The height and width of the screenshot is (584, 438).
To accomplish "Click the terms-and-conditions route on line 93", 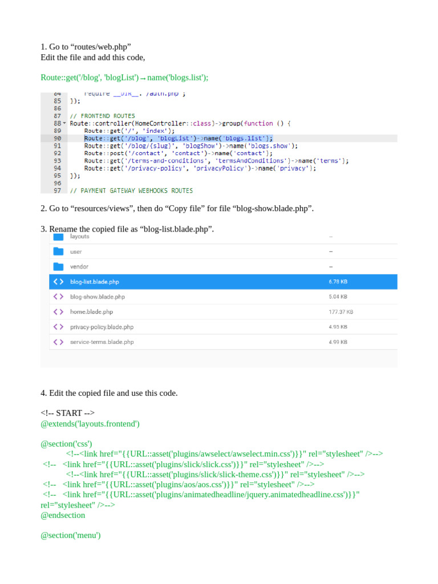I will coord(216,160).
